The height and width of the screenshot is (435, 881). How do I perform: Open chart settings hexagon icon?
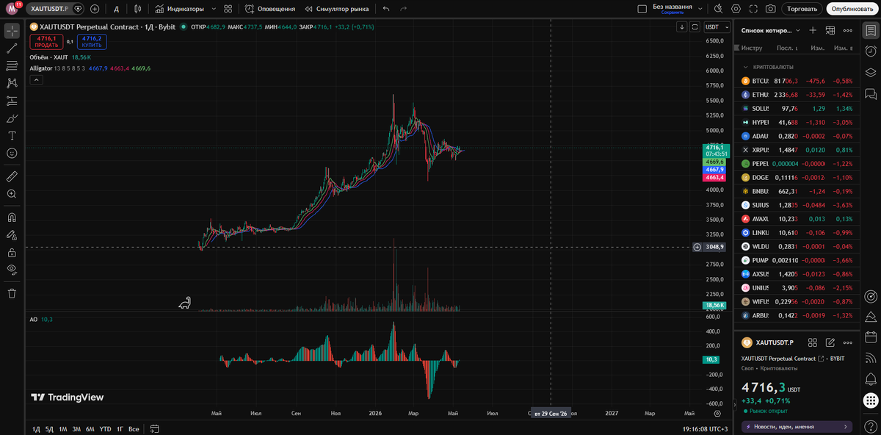[x=736, y=9]
